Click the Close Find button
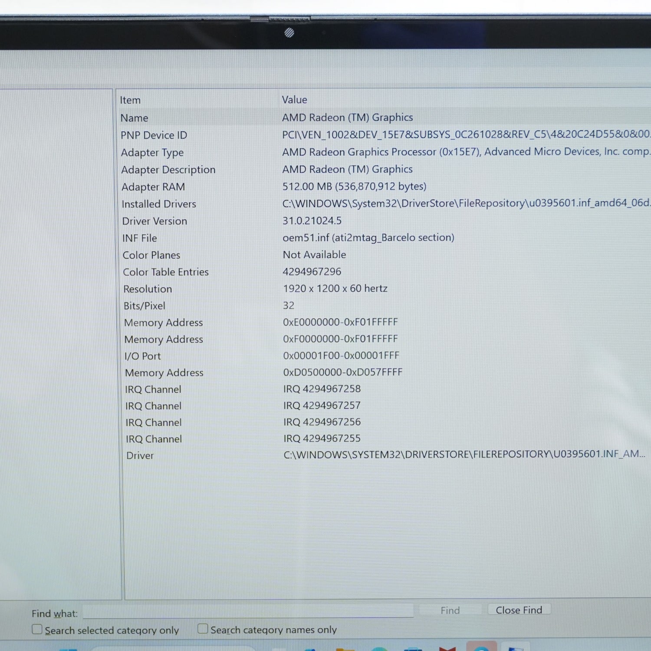Screen dimensions: 651x651 tap(519, 610)
